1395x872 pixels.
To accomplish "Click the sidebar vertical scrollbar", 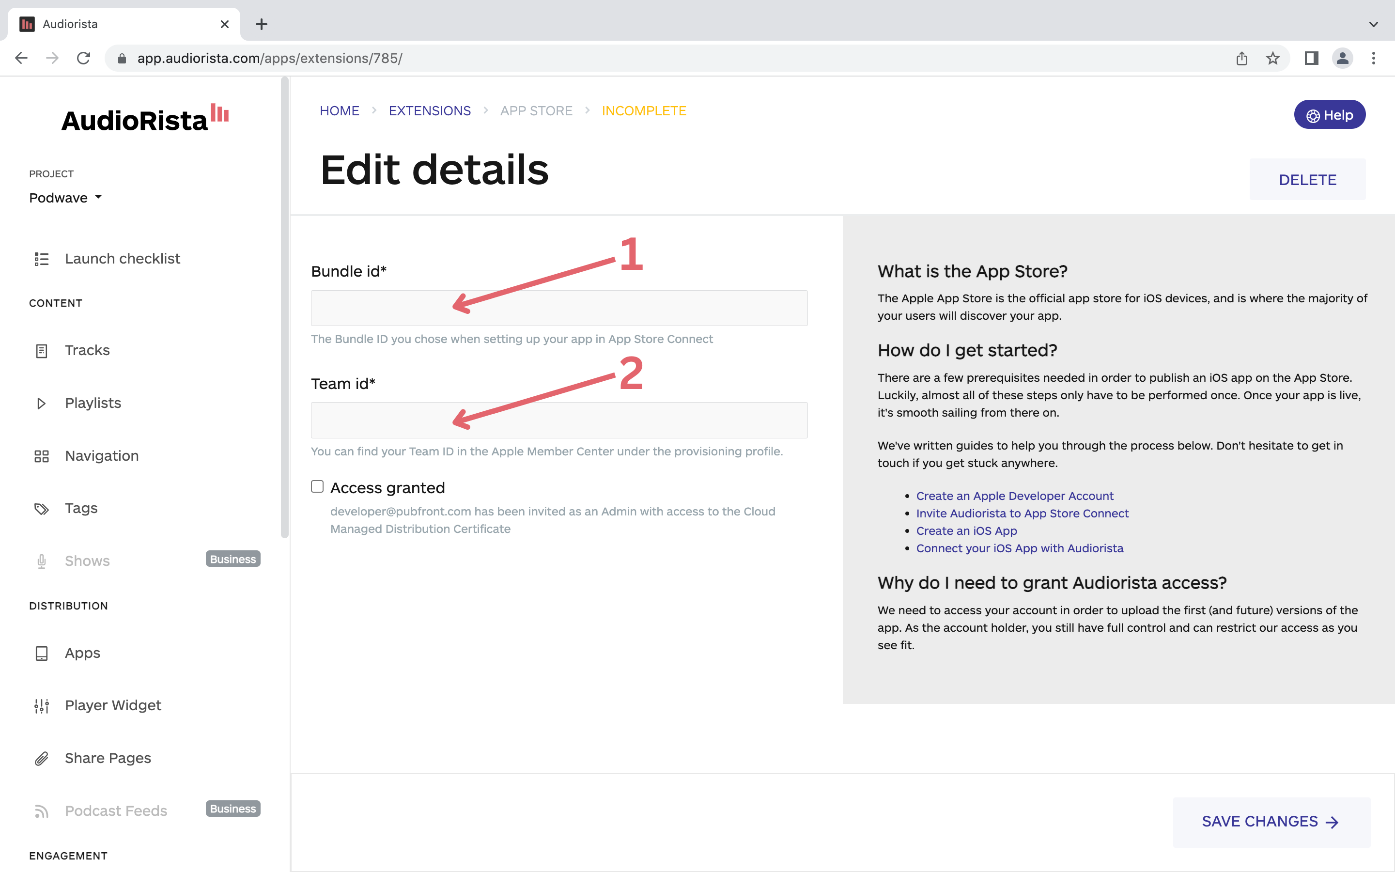I will pos(284,309).
